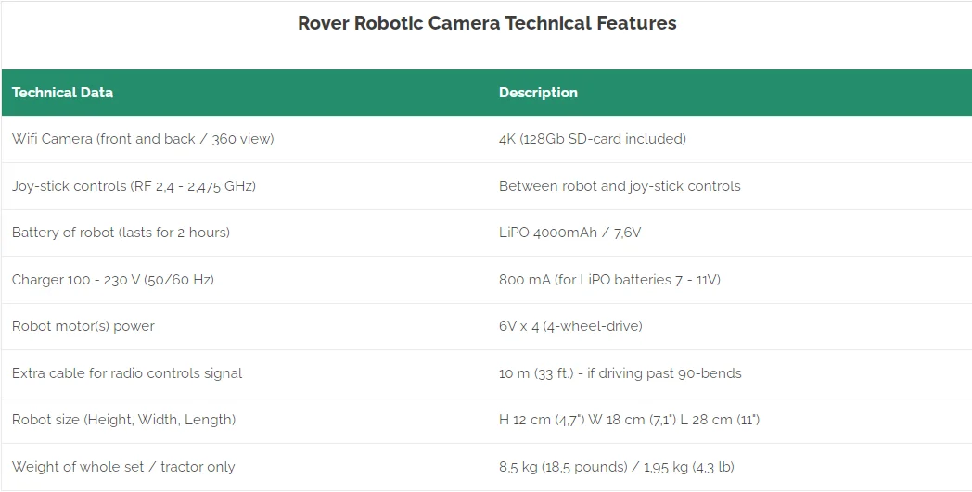
Task: Click the 'LiPO 4000mAh / 7,6V' value
Action: (x=569, y=233)
